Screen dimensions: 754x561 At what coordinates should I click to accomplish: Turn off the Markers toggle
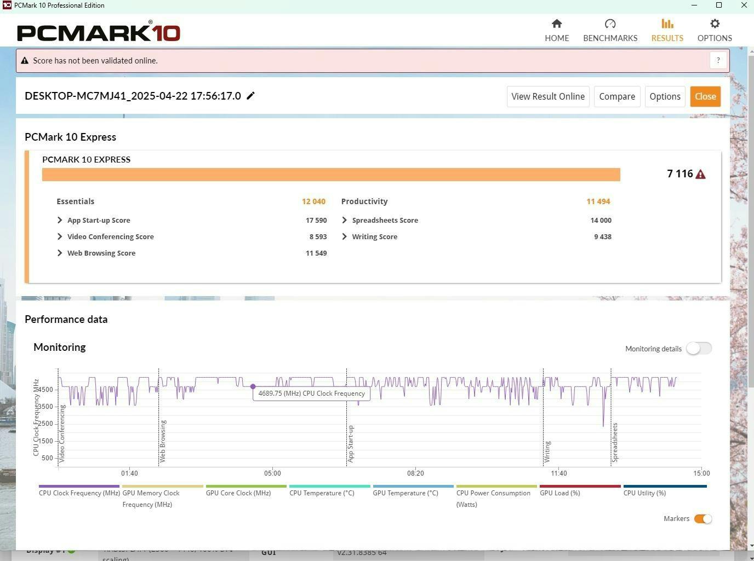pos(703,519)
